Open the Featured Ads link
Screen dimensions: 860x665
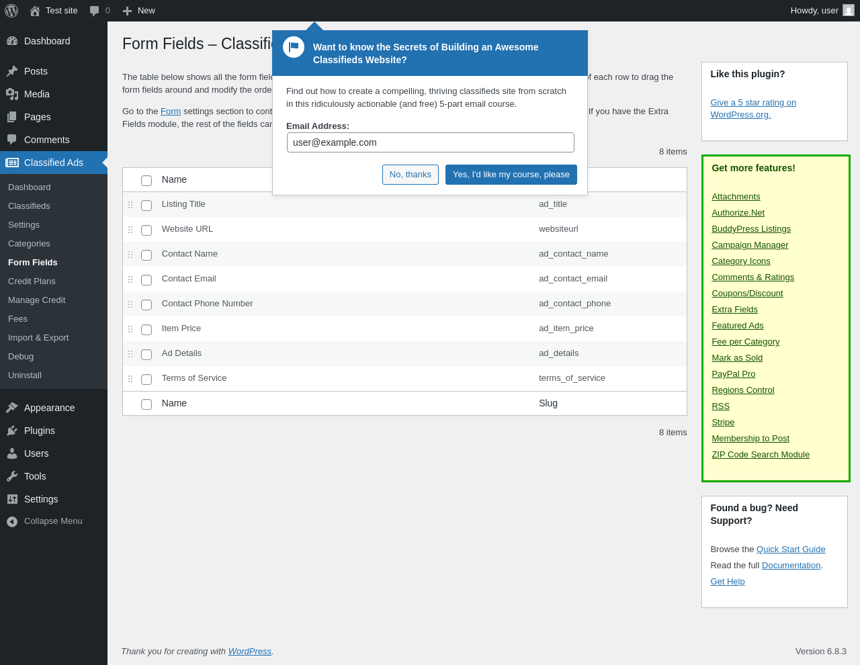coord(738,326)
